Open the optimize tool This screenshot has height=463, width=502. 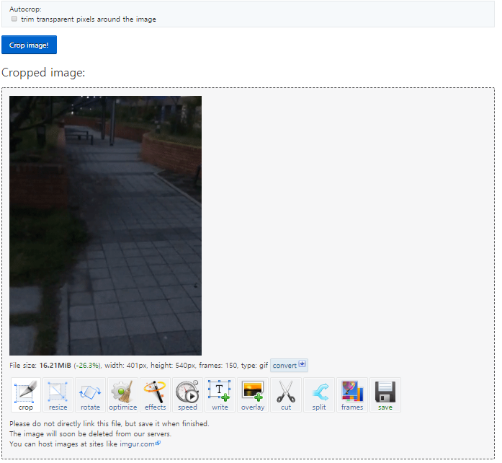(123, 394)
